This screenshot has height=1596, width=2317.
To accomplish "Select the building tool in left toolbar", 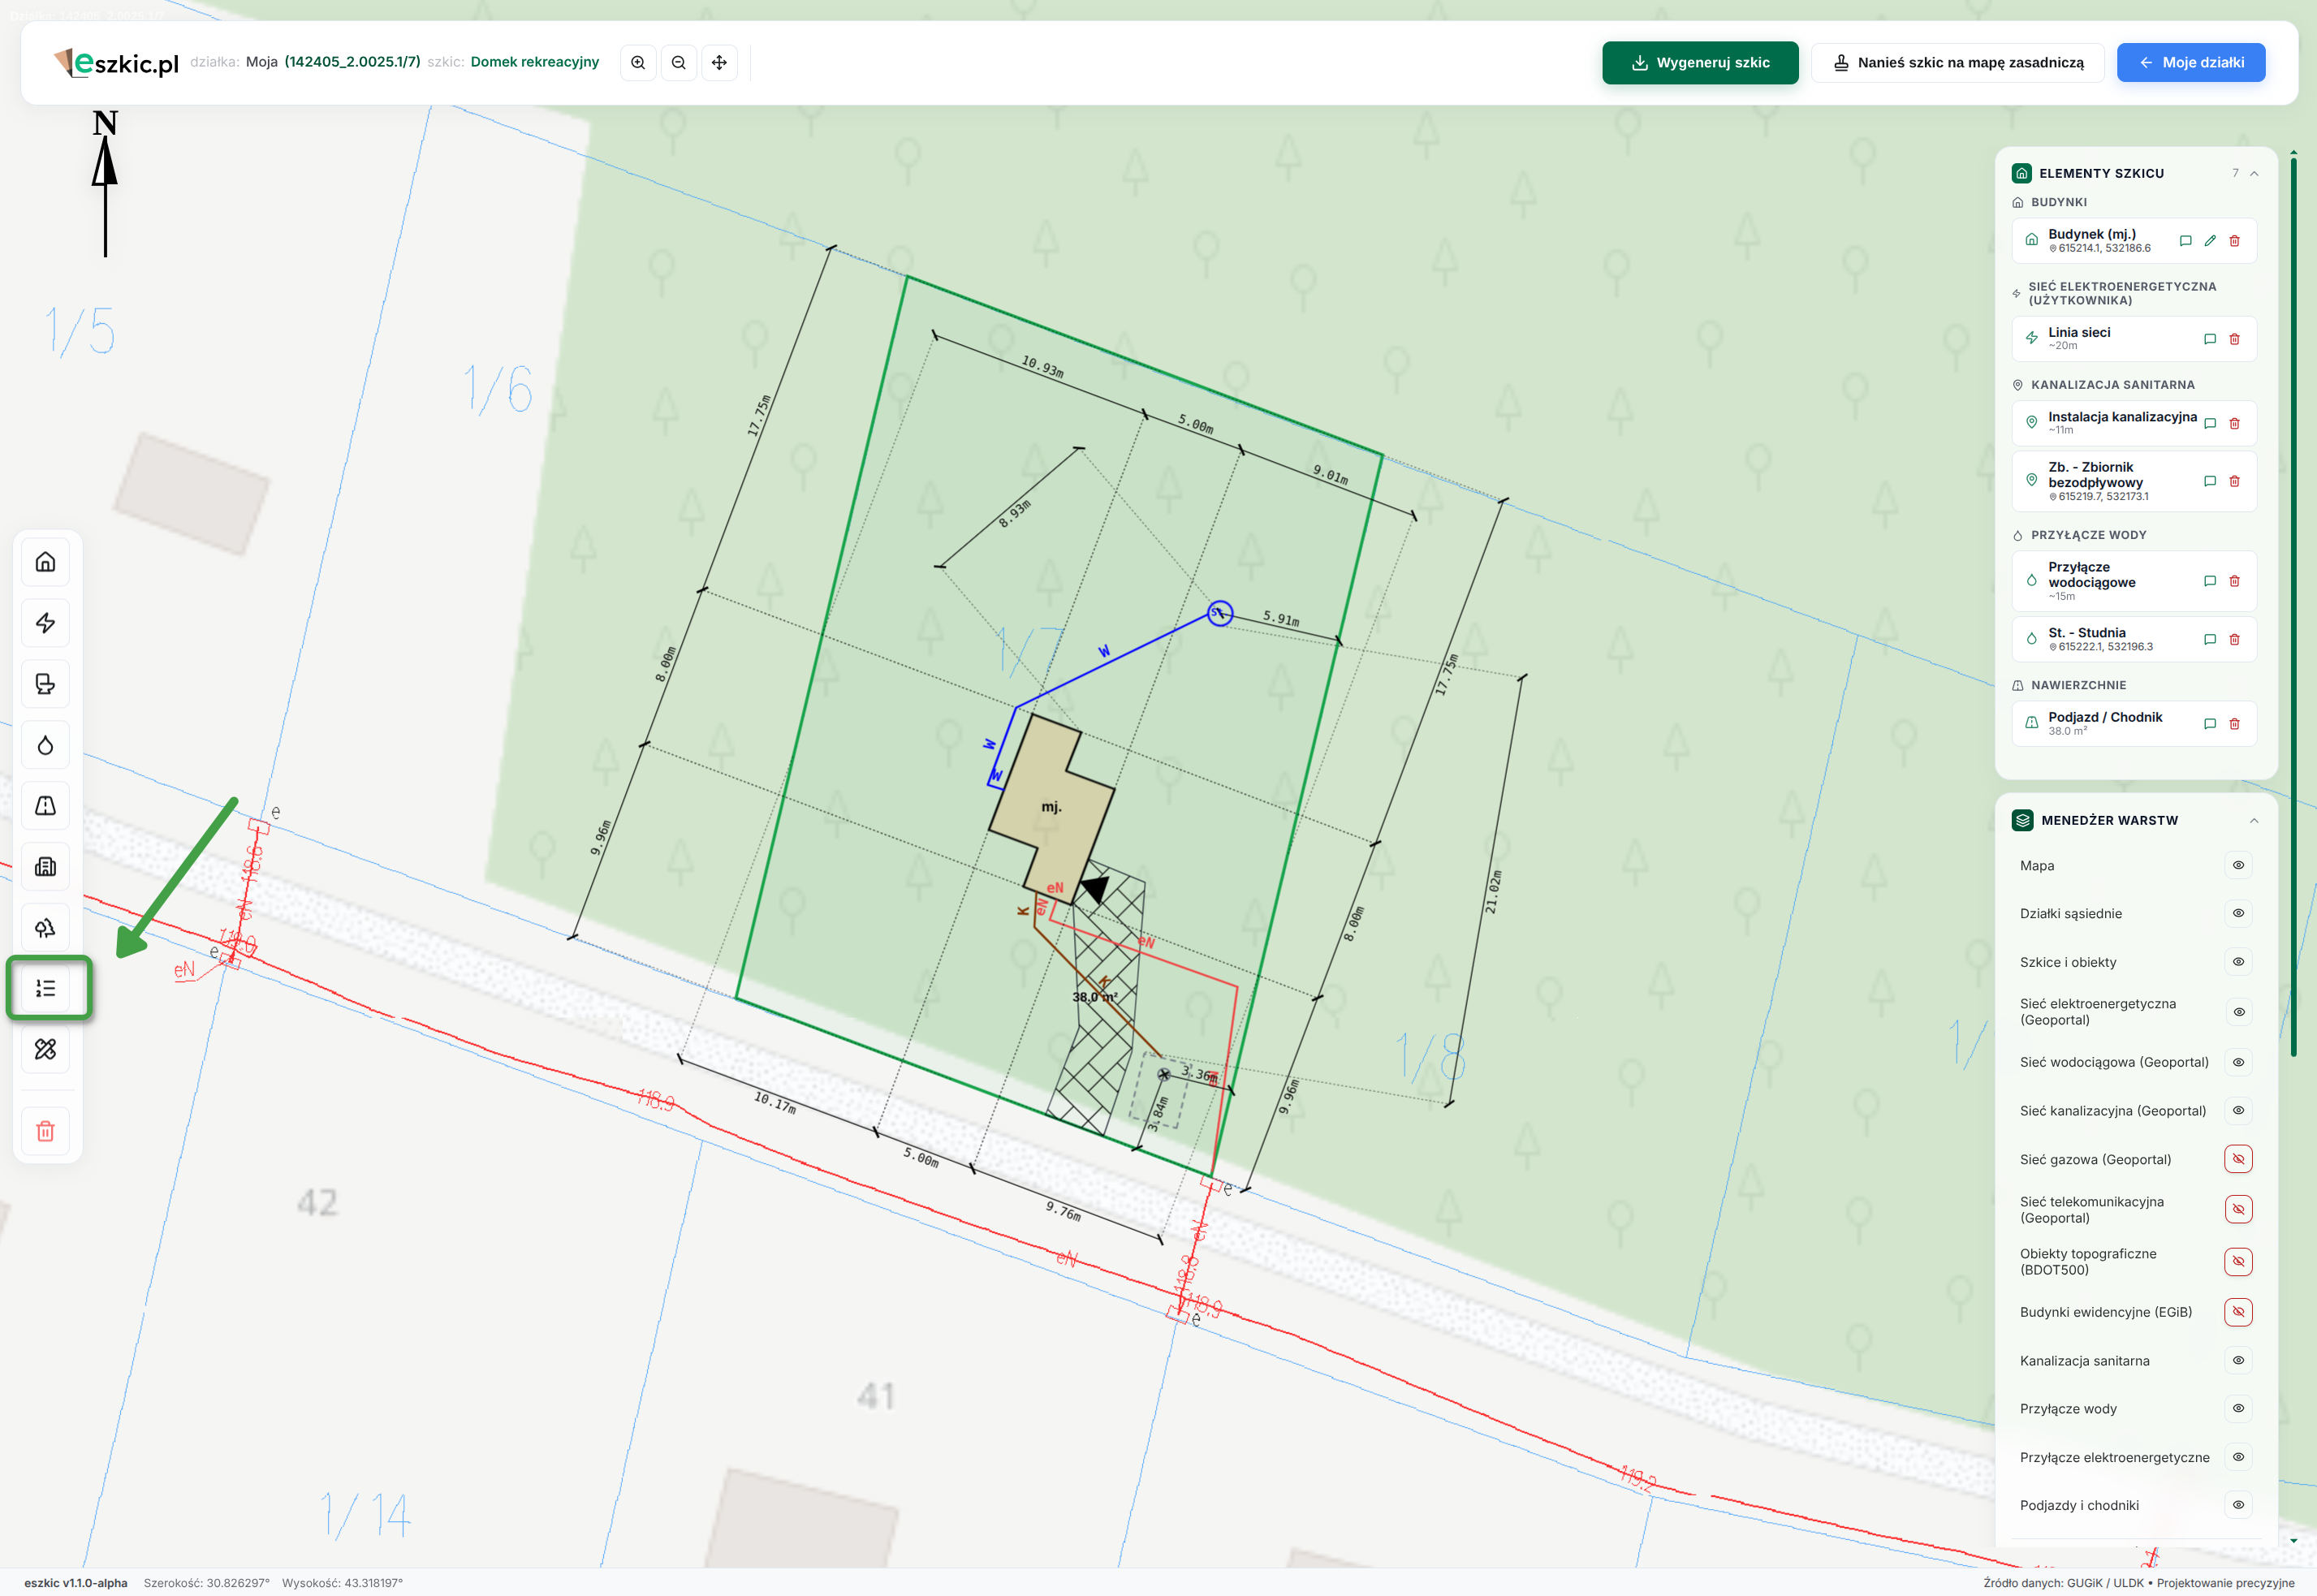I will pos(45,562).
